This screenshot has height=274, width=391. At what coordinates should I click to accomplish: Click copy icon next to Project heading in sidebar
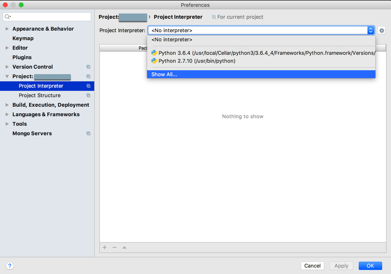(88, 77)
